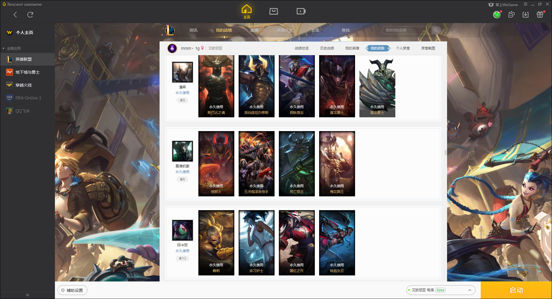Open the green user avatar icon

[497, 14]
